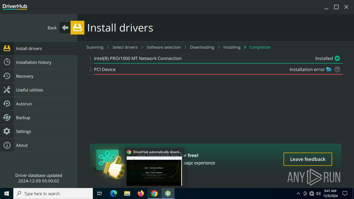The image size is (354, 199).
Task: Click the Chrome preview thumbnail
Action: [x=154, y=171]
